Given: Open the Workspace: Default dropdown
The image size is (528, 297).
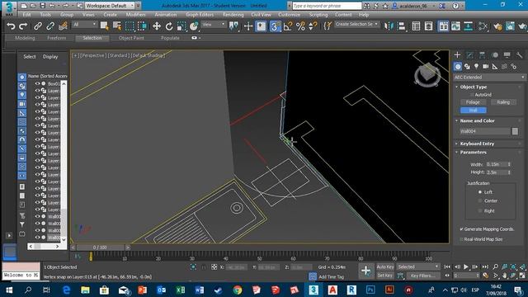Looking at the screenshot, I should pos(110,6).
